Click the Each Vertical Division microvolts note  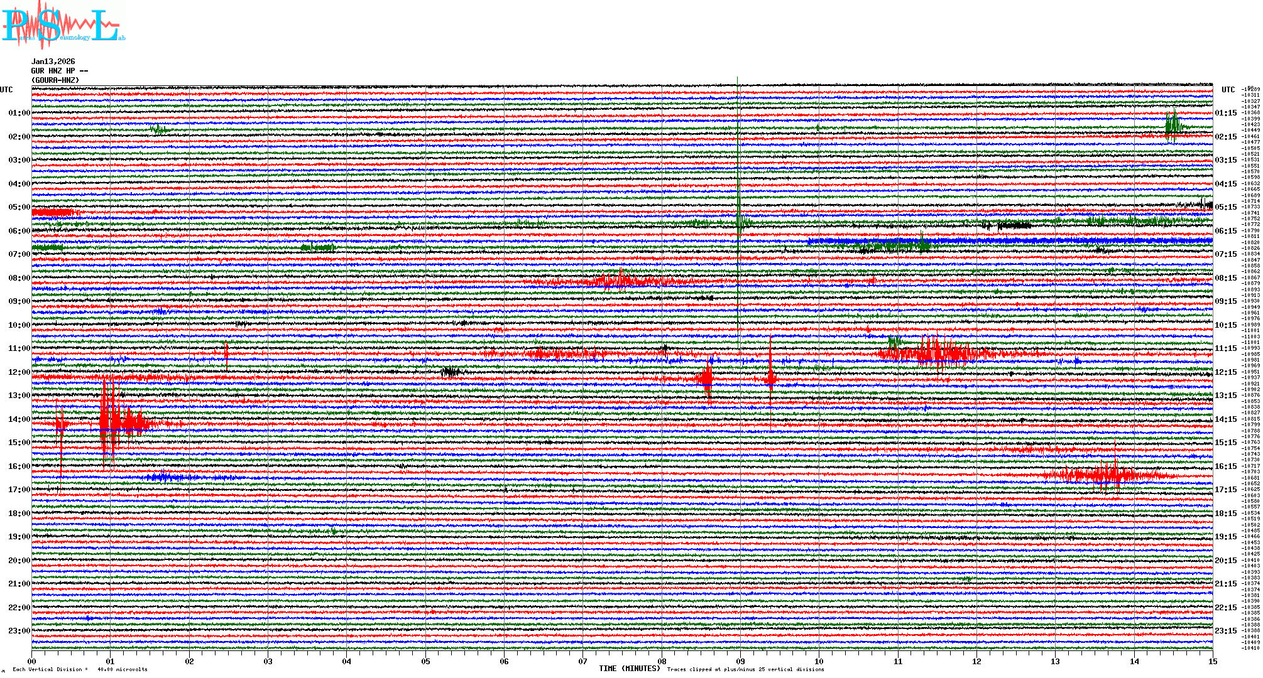[80, 669]
